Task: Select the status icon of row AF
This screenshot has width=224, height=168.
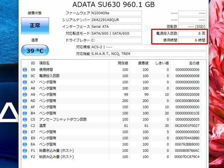Action: click(x=25, y=107)
